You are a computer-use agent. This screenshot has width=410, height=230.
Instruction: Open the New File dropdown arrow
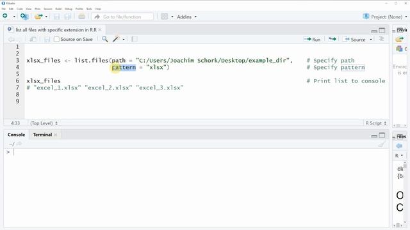[x=14, y=17]
